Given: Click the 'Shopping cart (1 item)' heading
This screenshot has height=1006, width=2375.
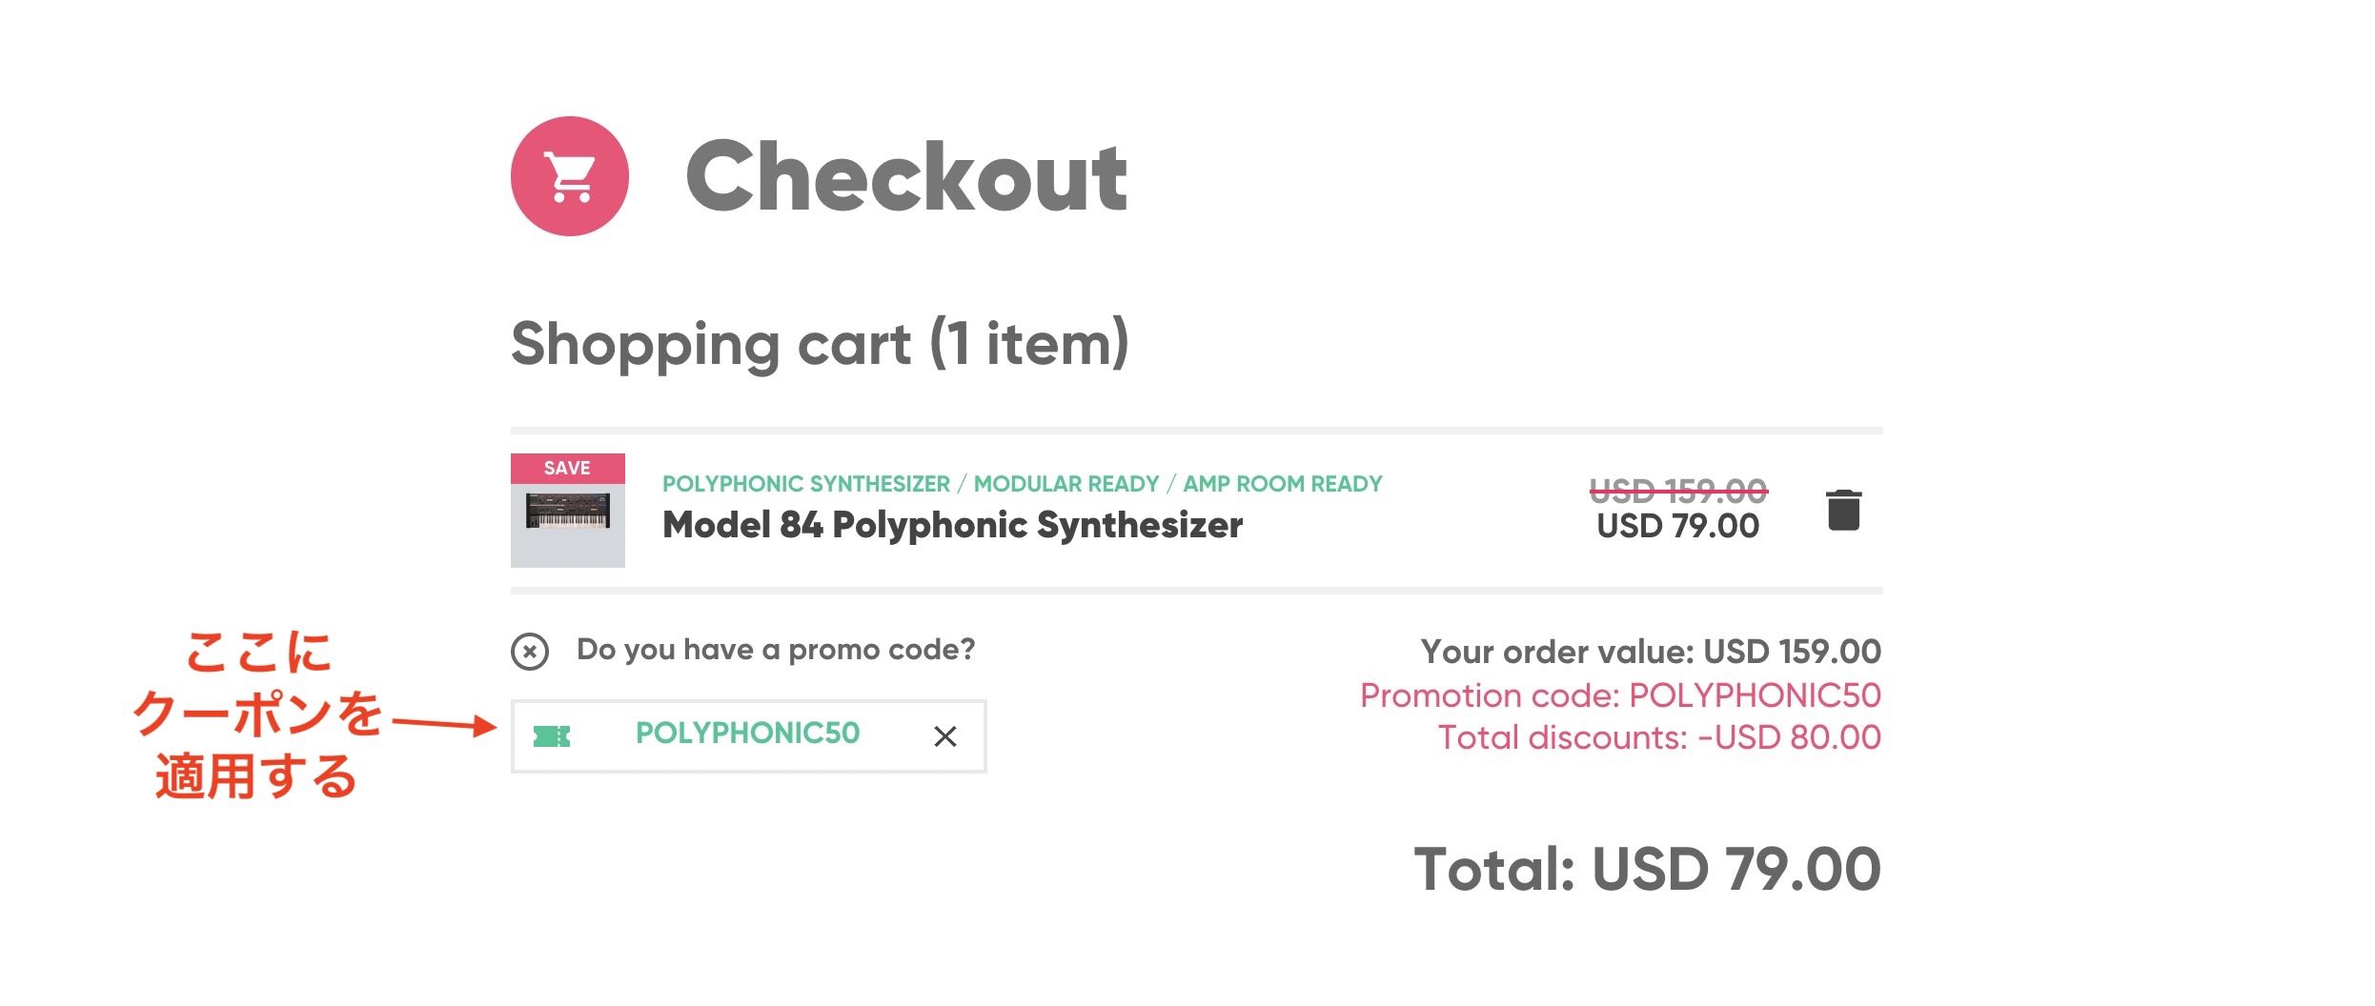Looking at the screenshot, I should tap(820, 343).
